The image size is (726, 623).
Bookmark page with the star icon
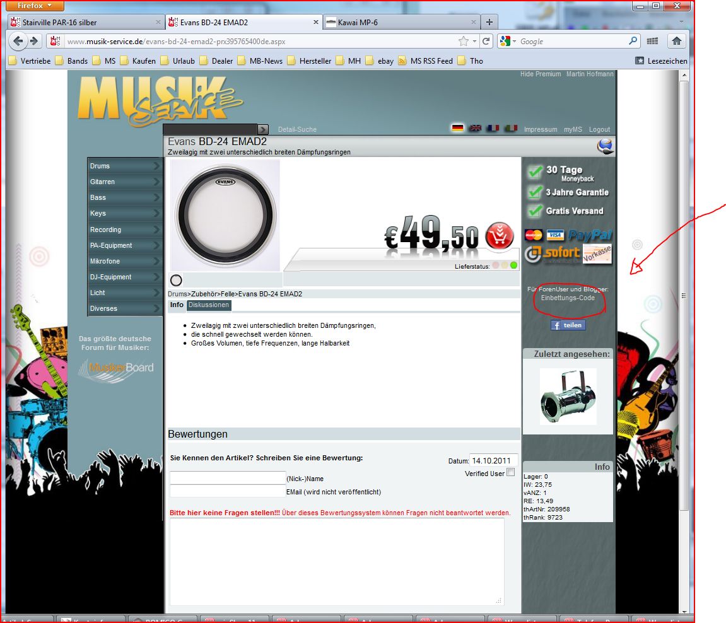464,41
